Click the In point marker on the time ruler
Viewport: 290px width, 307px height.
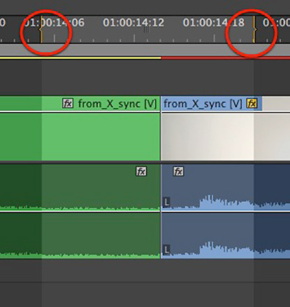41,30
